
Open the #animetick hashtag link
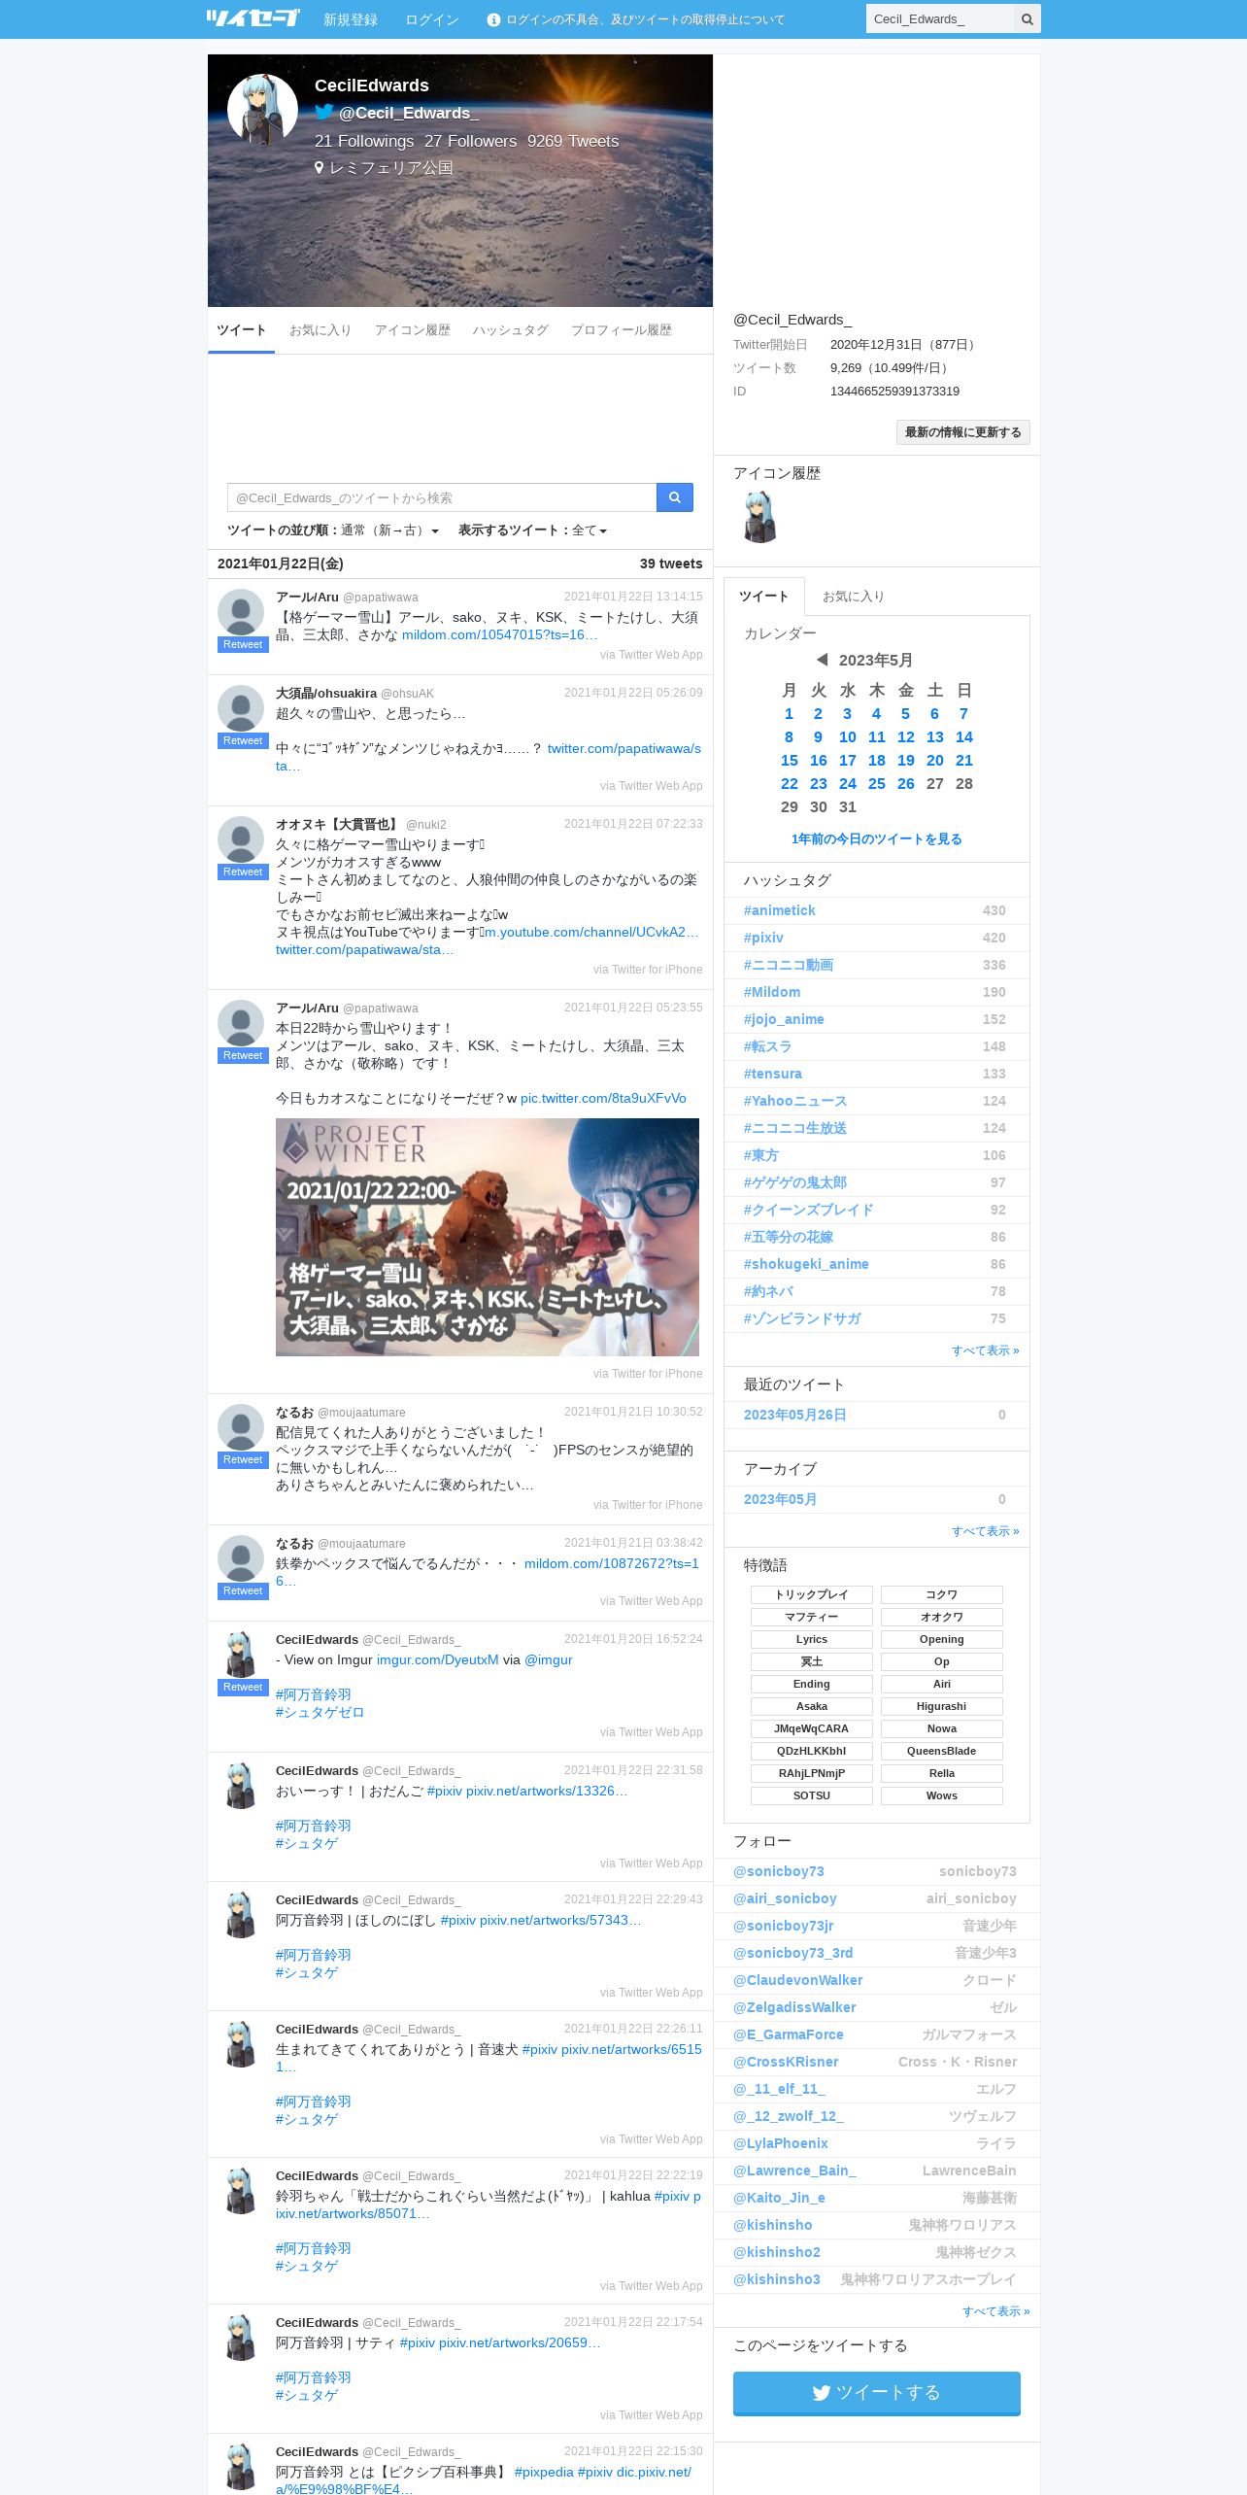click(779, 910)
